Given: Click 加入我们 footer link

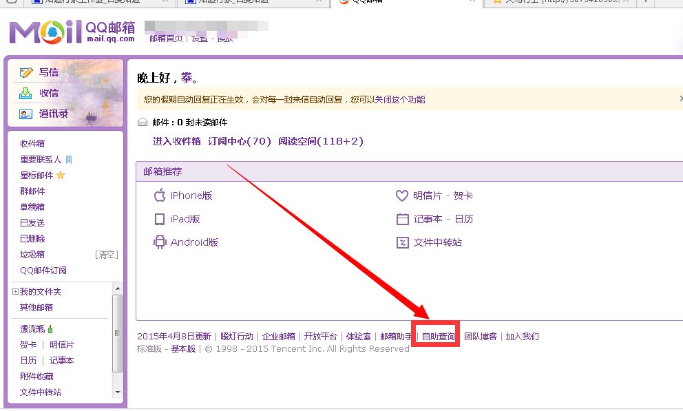Looking at the screenshot, I should click(523, 337).
